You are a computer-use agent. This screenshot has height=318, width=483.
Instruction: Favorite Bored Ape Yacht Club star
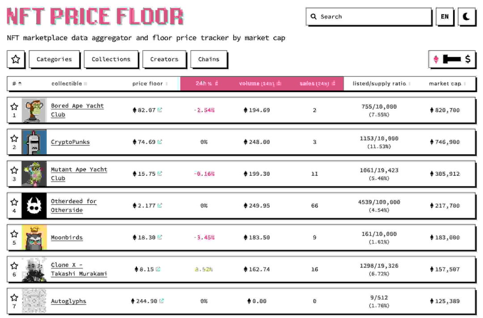pos(14,107)
